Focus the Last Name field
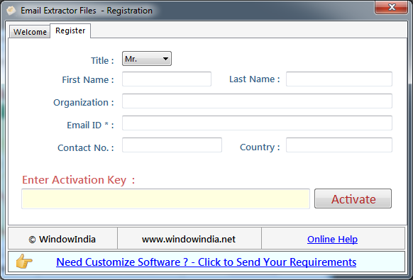 tap(339, 79)
